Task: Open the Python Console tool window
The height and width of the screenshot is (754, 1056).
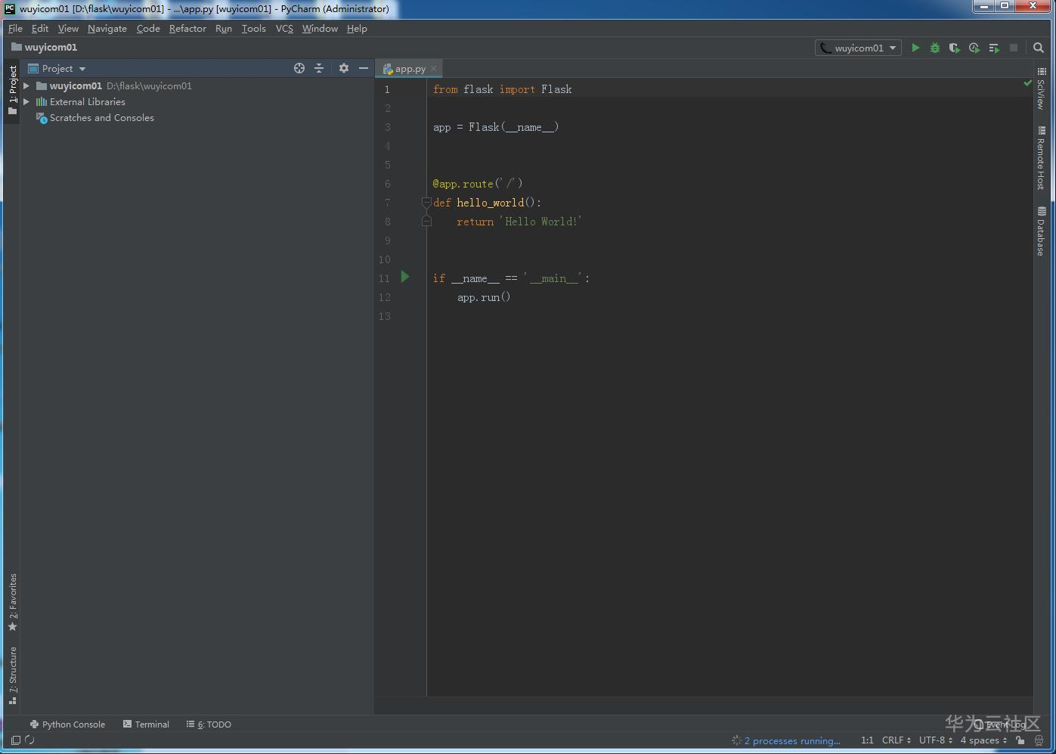Action: [67, 725]
